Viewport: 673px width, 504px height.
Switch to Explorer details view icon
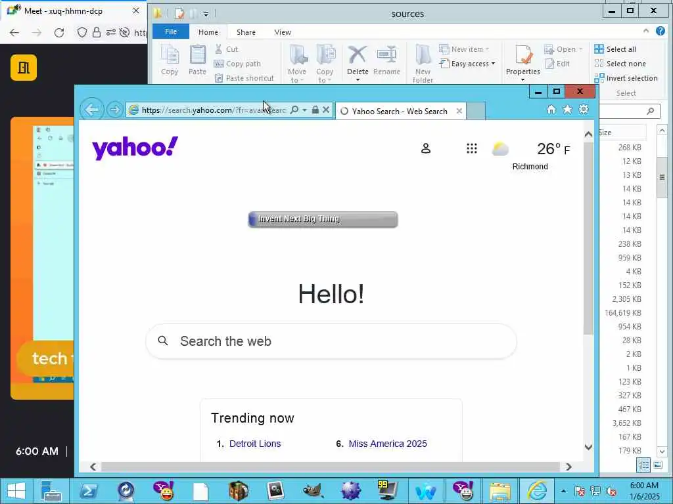click(x=643, y=465)
